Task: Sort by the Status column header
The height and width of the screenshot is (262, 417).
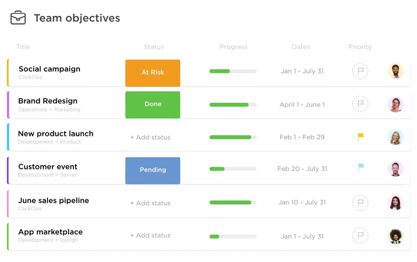Action: pos(154,47)
